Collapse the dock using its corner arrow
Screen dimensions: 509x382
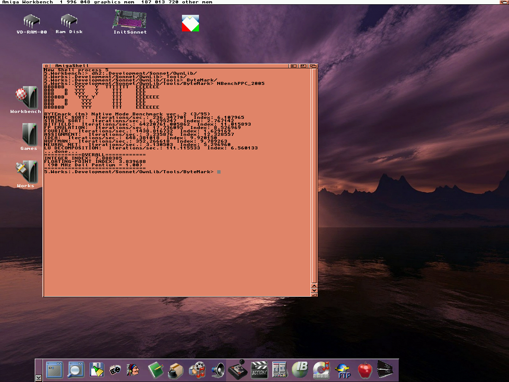tap(39, 377)
